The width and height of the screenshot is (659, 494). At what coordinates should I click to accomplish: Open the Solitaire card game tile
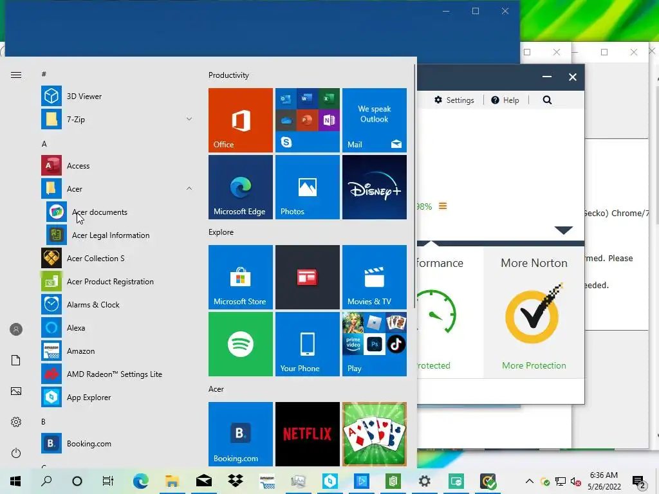(375, 434)
